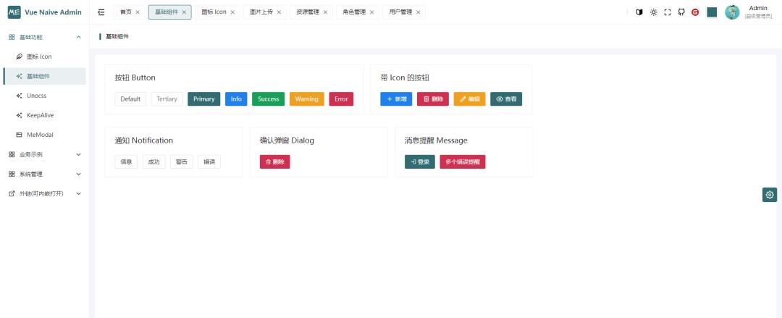782x318 pixels.
Task: Click the blue Info button
Action: pyautogui.click(x=236, y=99)
